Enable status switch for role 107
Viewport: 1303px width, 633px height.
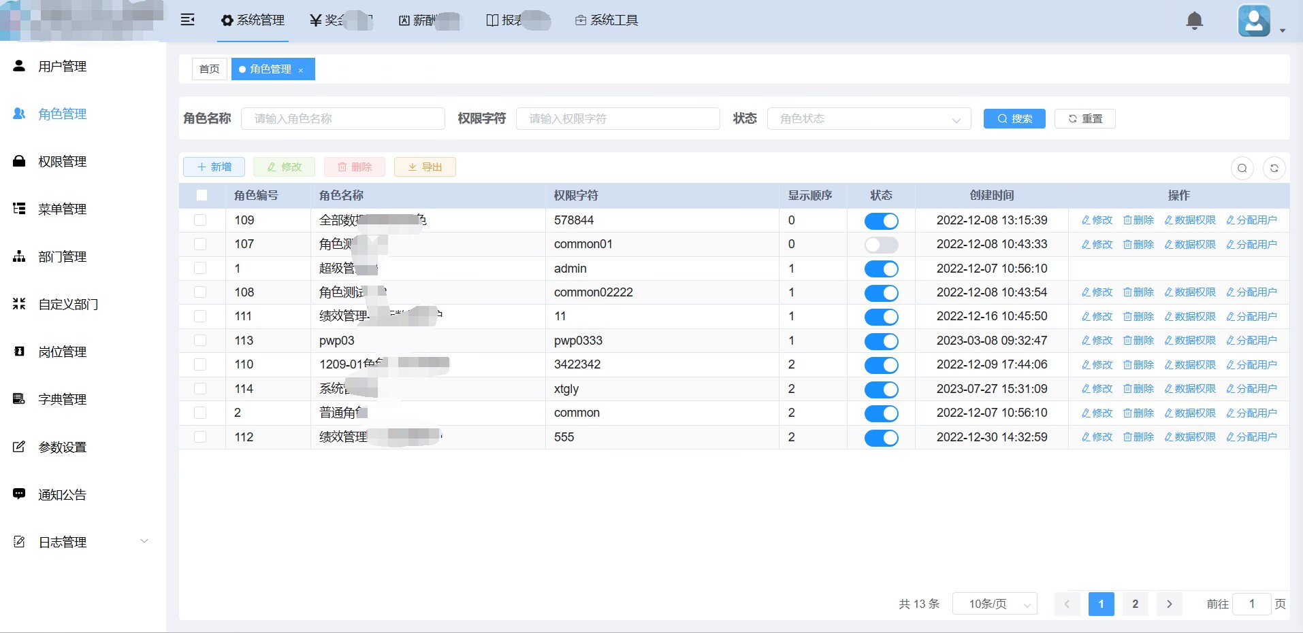point(881,245)
